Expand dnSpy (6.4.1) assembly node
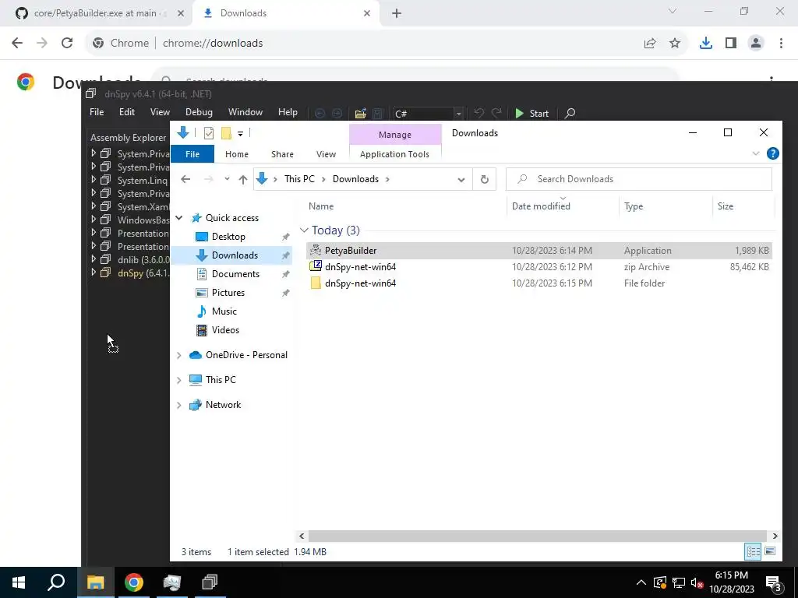The image size is (798, 598). click(94, 272)
